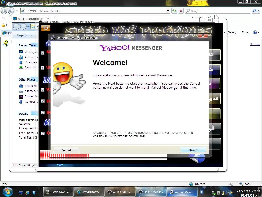Image resolution: width=262 pixels, height=197 pixels.
Task: Open the Help icon dropdown arrow
Action: pos(258,32)
